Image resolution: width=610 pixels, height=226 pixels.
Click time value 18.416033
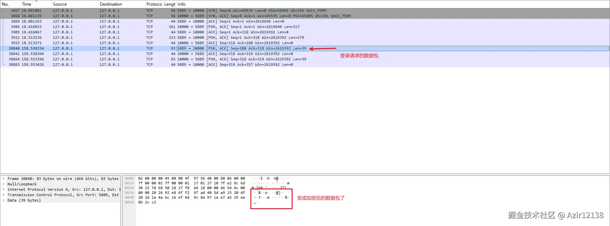click(x=31, y=27)
